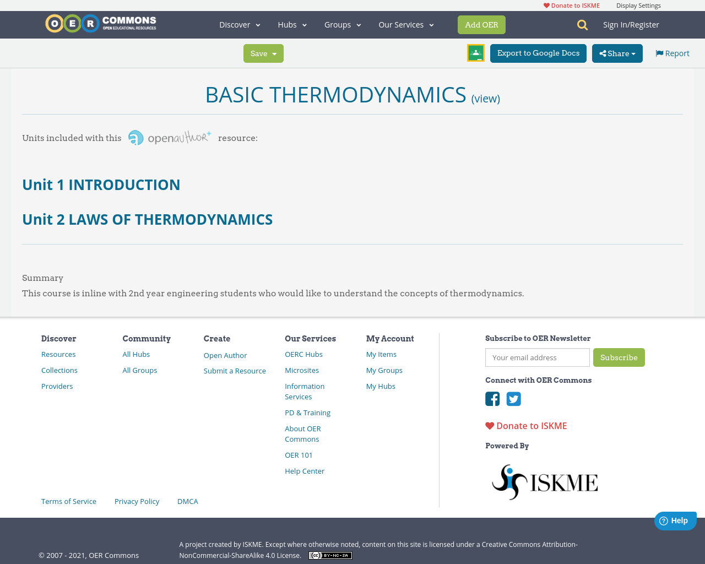Open OER Commons Facebook page
This screenshot has width=705, height=564.
click(492, 398)
